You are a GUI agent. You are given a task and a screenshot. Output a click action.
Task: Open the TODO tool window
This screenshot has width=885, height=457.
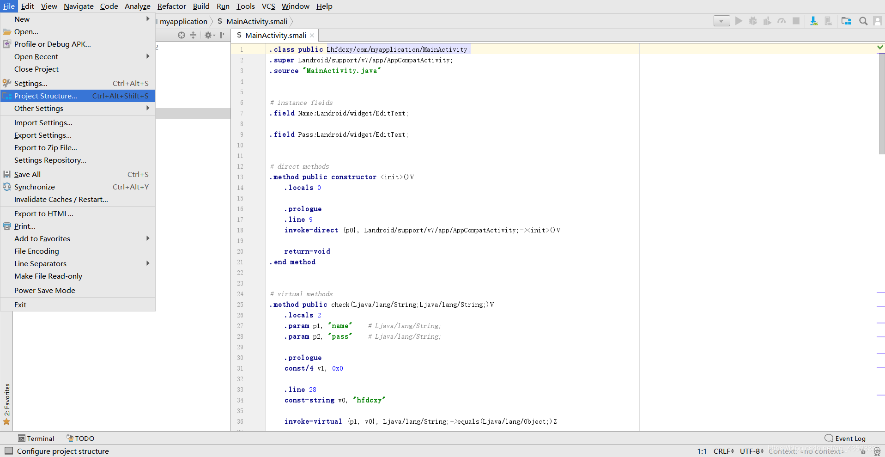pos(80,439)
